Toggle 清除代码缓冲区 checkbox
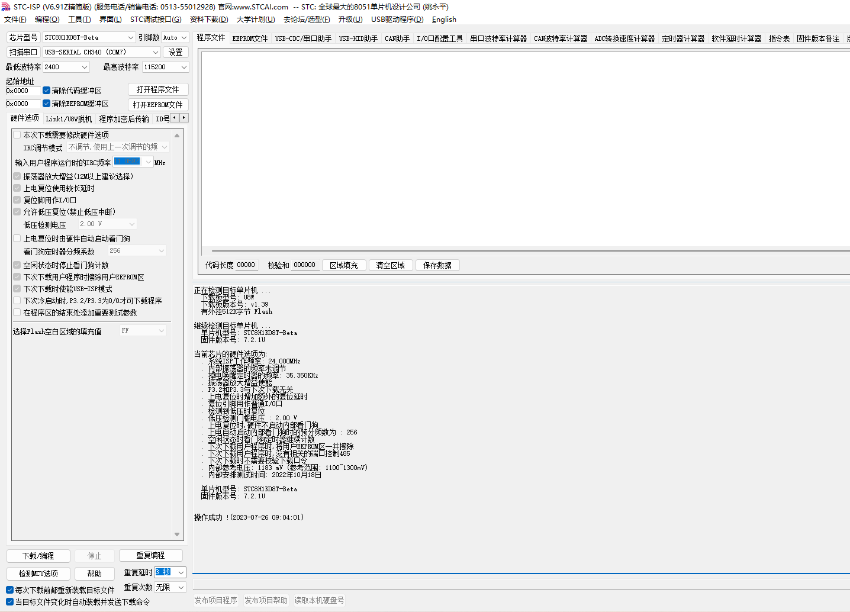Viewport: 850px width, 612px height. click(46, 91)
